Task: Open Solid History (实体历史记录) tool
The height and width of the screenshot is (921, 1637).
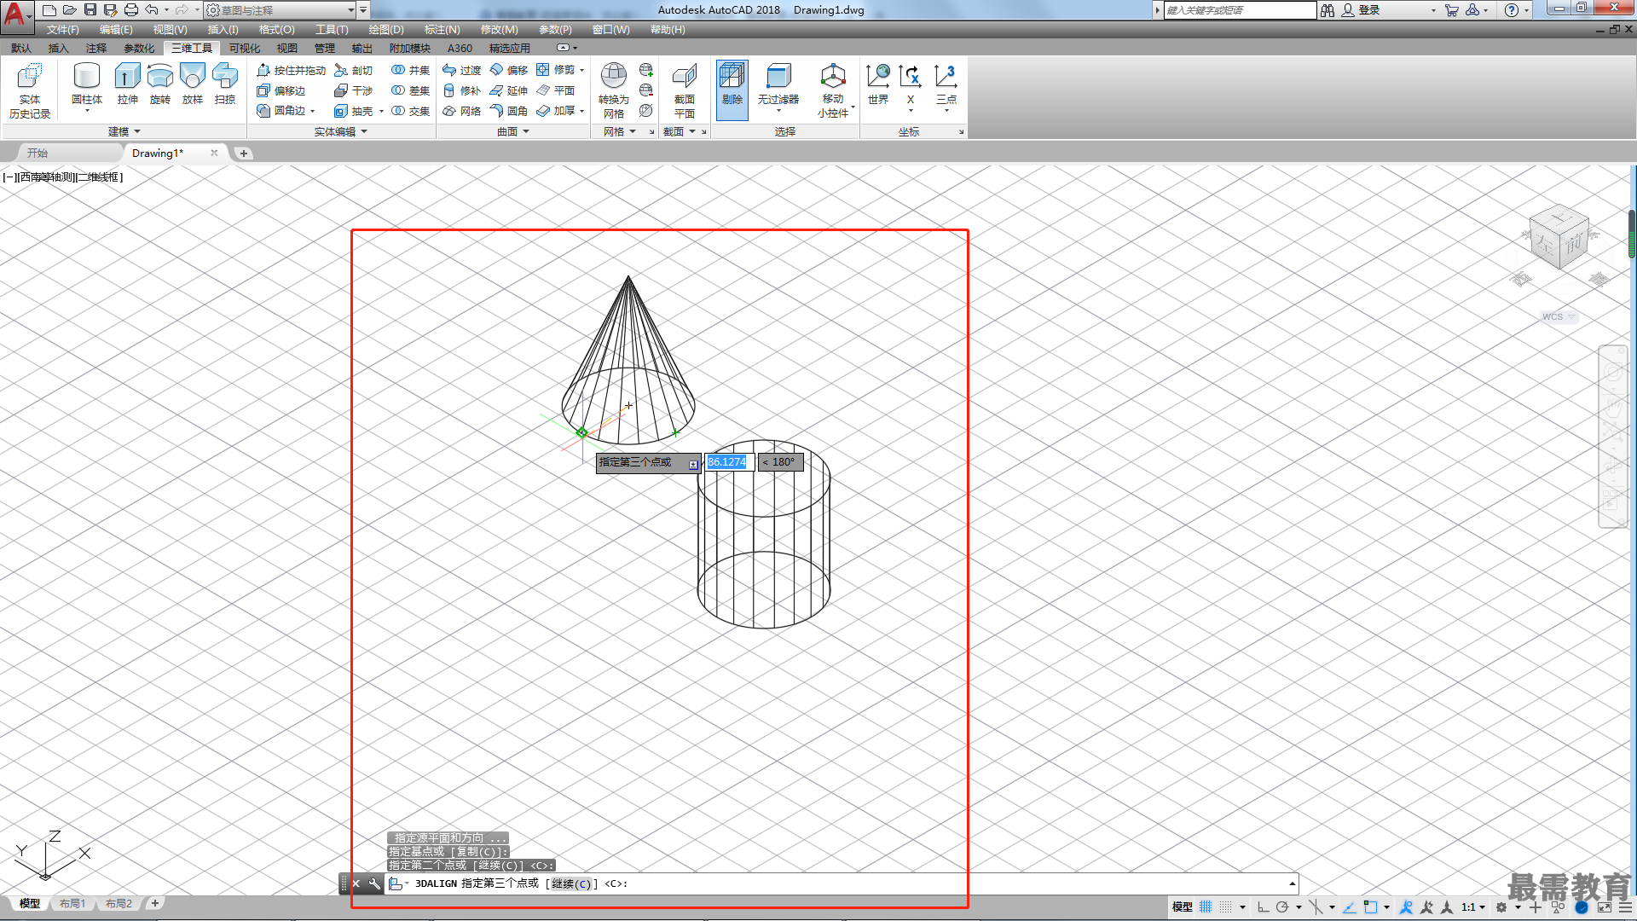Action: tap(30, 90)
